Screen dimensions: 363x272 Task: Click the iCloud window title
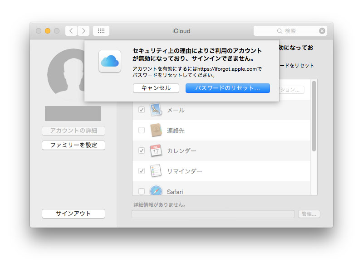(181, 31)
